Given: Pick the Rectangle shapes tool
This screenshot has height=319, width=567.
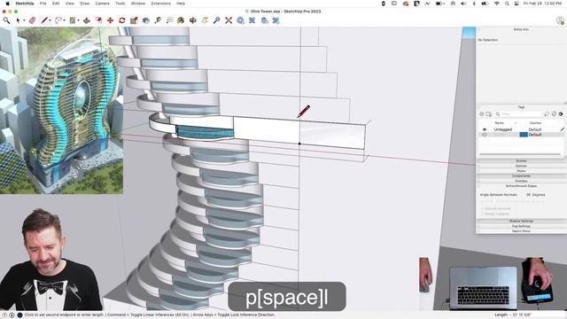Looking at the screenshot, I should (x=73, y=20).
